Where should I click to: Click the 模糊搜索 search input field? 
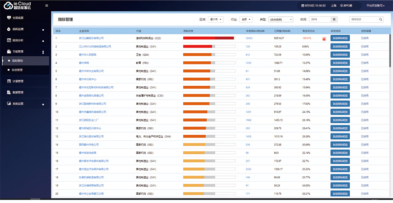tap(363, 19)
